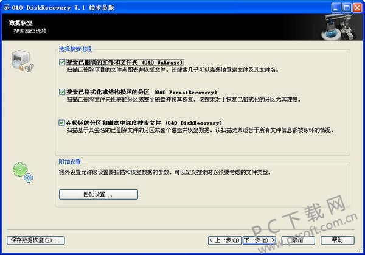
Task: Uncheck the O&O FormatRecovery partition search checkbox
Action: tap(62, 92)
